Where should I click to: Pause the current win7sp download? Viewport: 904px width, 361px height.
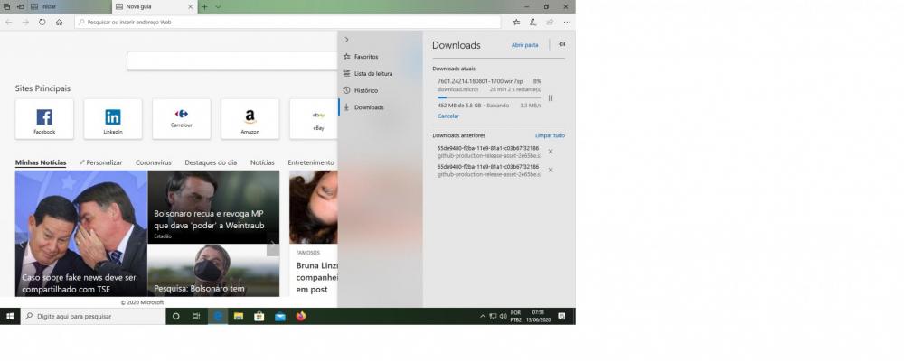coord(550,97)
